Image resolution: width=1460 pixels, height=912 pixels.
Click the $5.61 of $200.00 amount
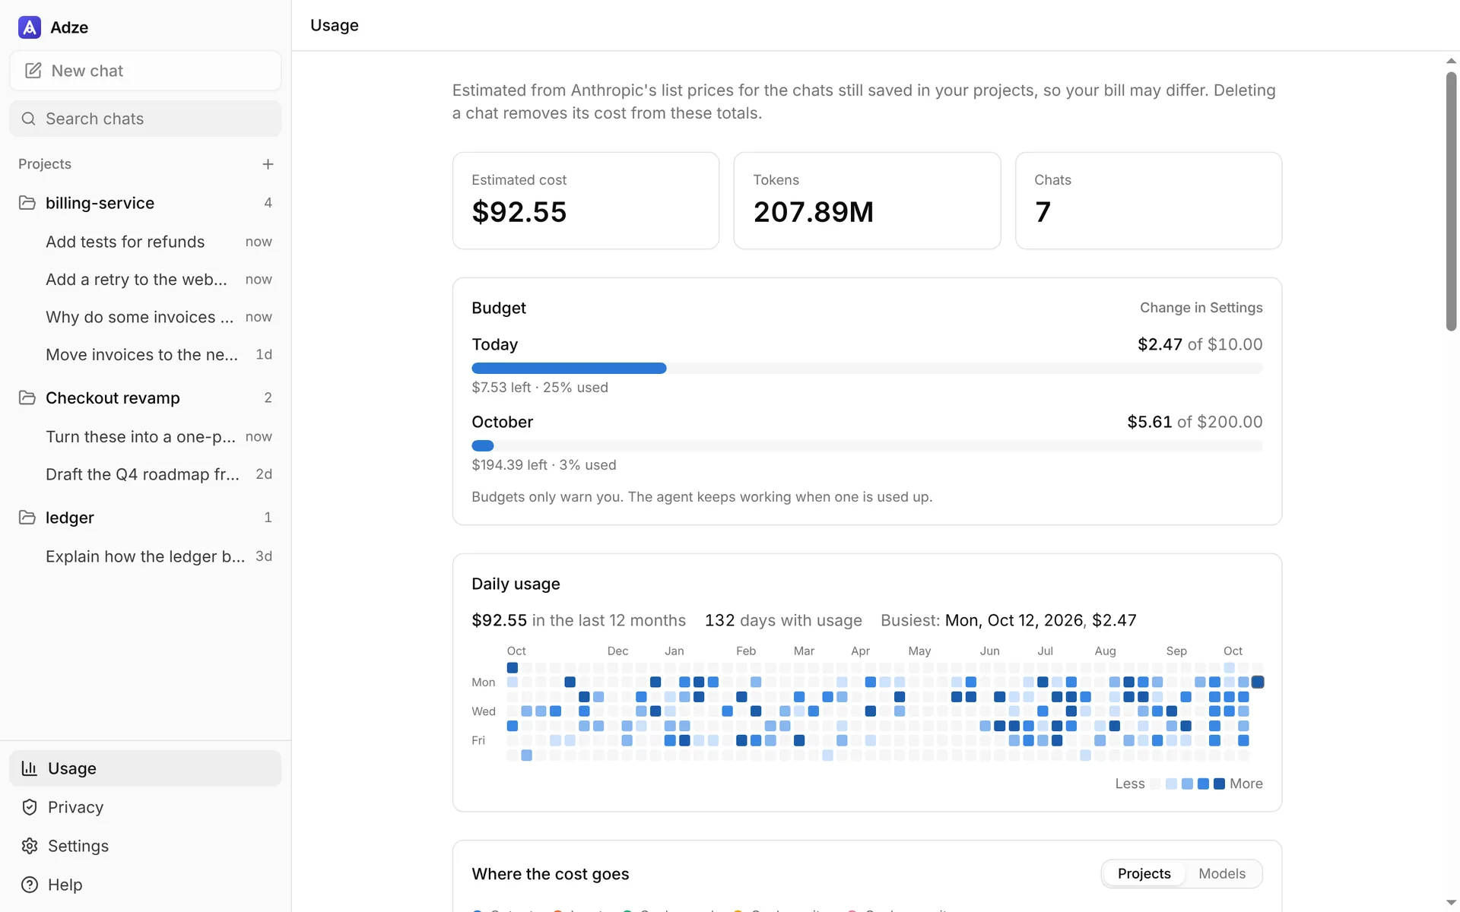pyautogui.click(x=1195, y=422)
